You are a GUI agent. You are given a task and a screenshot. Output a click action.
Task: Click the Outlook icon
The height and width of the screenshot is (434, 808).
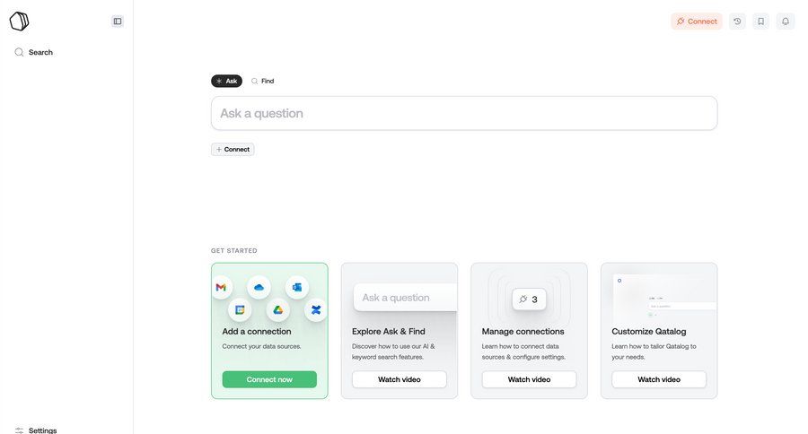(297, 287)
